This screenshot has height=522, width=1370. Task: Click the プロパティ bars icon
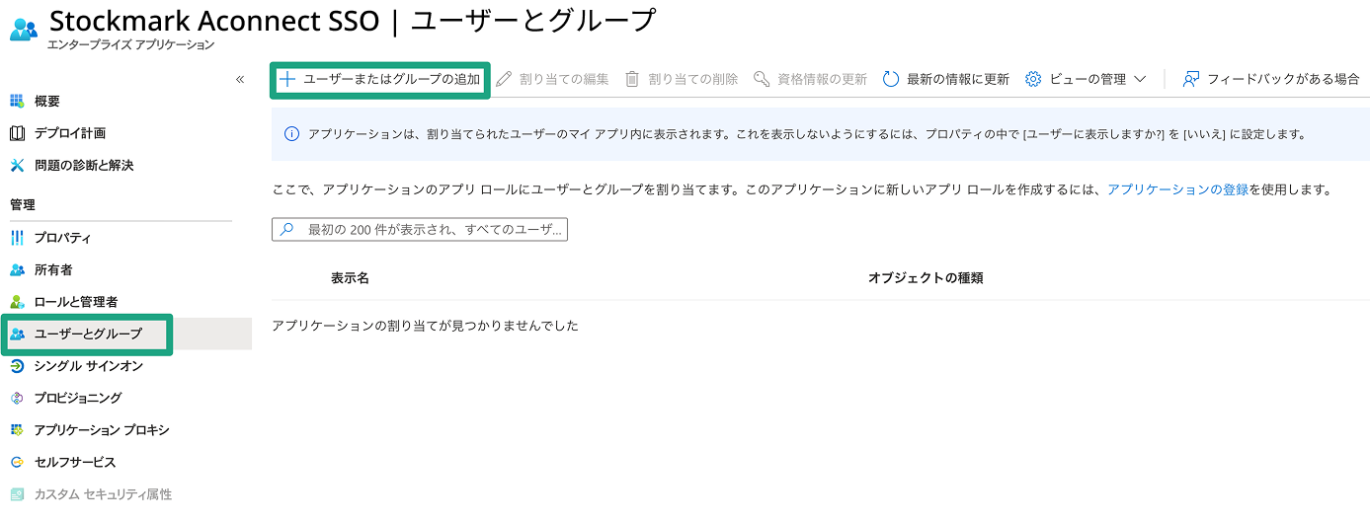[x=17, y=238]
